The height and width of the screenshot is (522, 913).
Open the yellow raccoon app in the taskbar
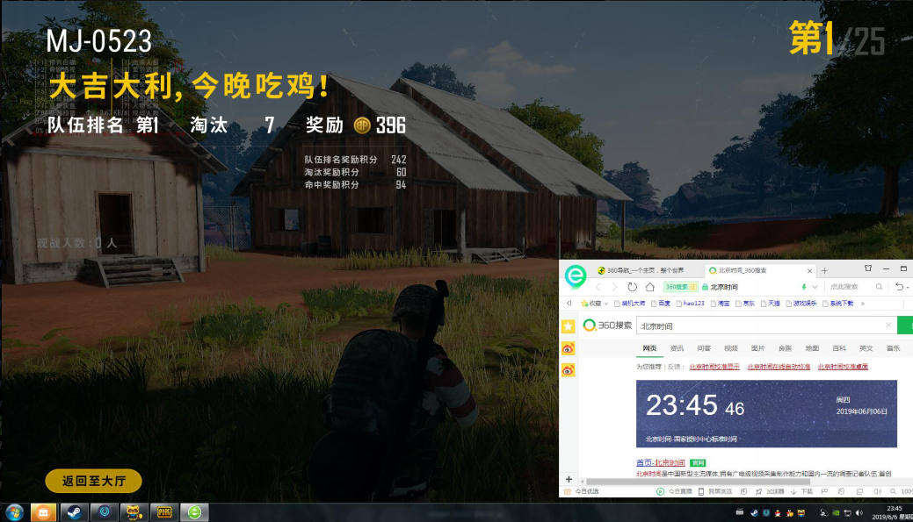[x=134, y=512]
